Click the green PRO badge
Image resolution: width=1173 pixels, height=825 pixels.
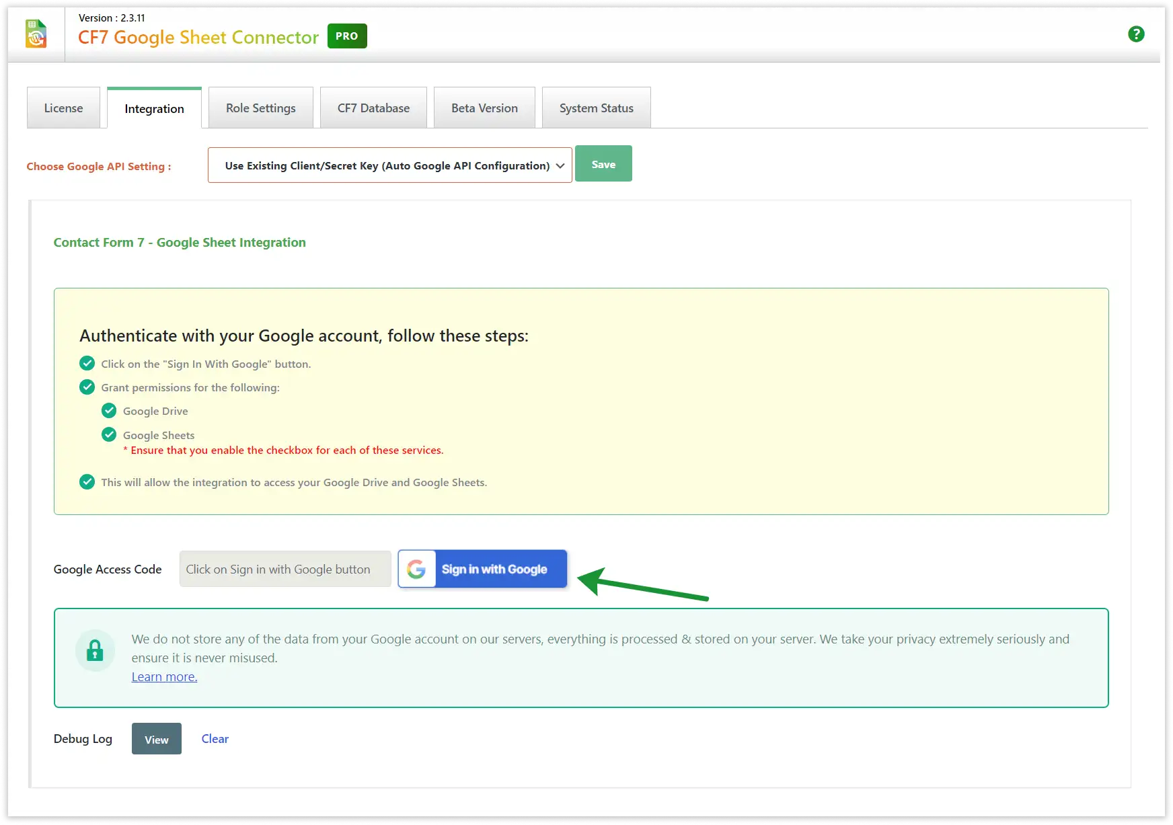point(347,36)
